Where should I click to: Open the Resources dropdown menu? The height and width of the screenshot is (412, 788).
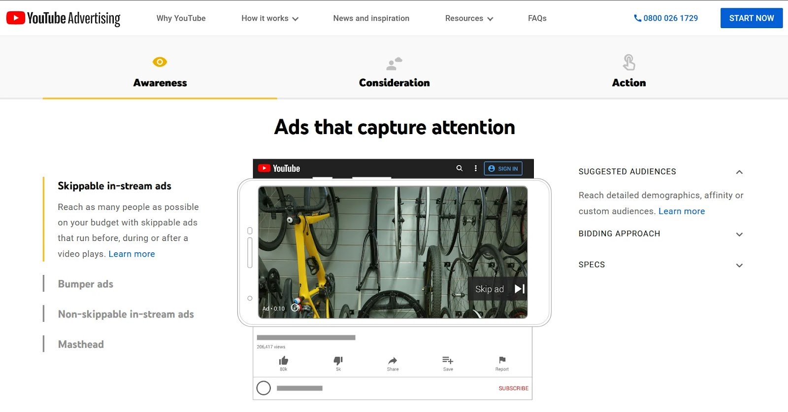pyautogui.click(x=469, y=18)
